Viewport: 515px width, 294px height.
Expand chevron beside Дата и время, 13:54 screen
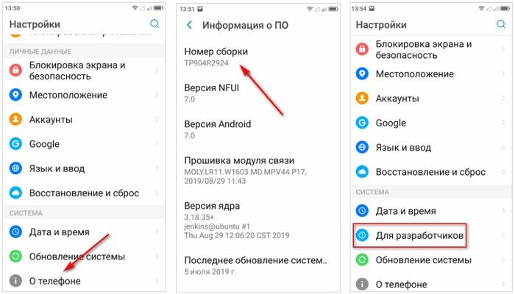click(502, 210)
